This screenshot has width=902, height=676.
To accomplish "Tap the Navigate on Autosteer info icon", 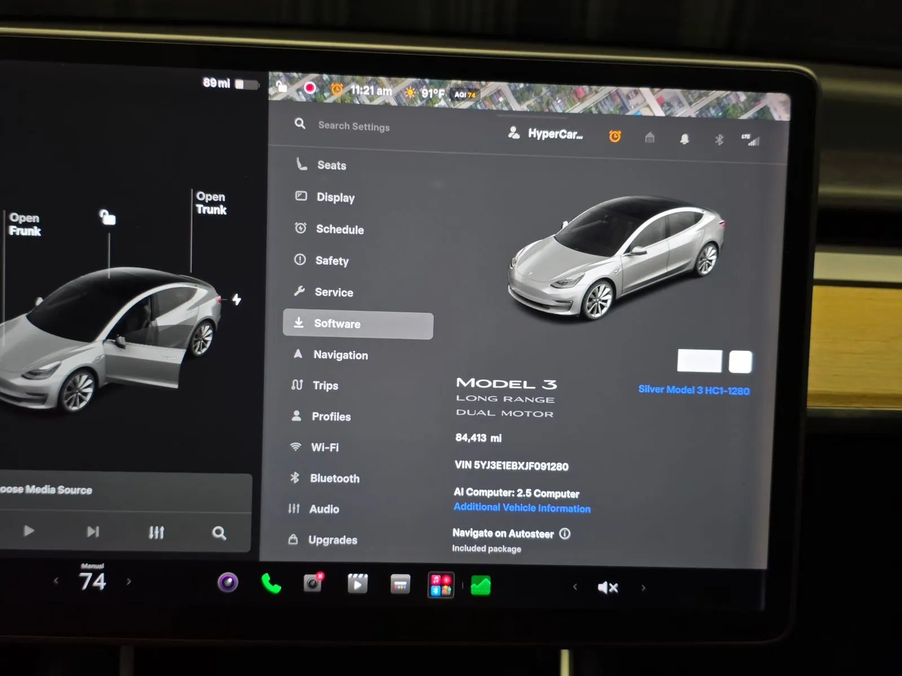I will [x=565, y=533].
